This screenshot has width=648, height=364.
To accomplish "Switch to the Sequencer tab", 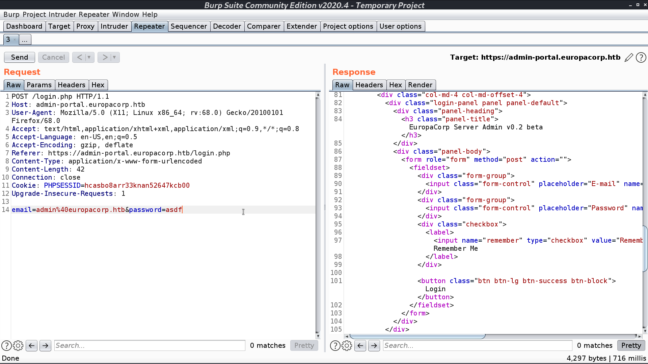I will [189, 26].
